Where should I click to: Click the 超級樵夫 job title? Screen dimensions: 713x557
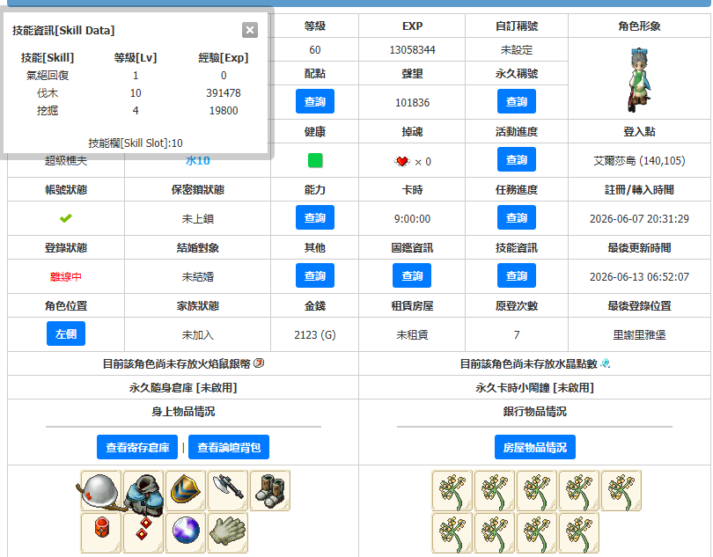tap(66, 160)
